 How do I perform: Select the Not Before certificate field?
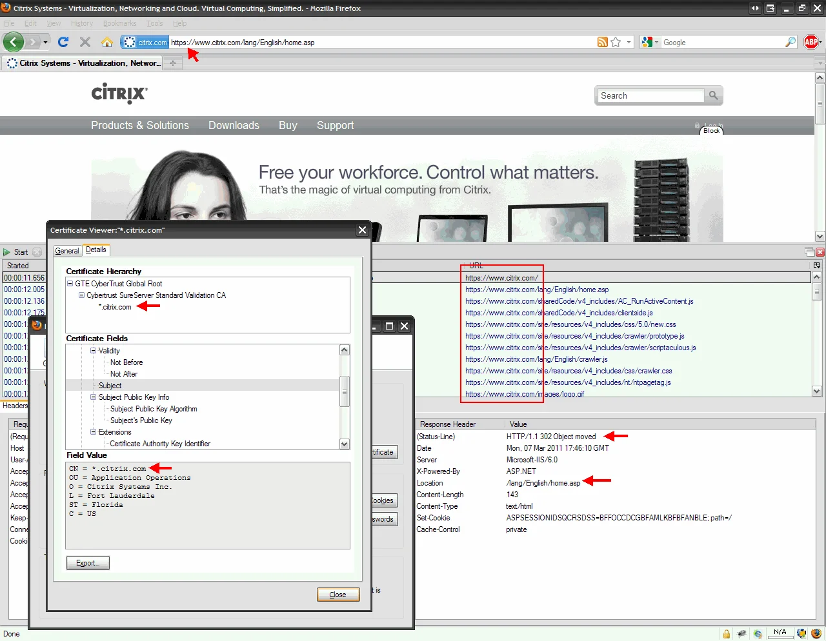(x=126, y=362)
